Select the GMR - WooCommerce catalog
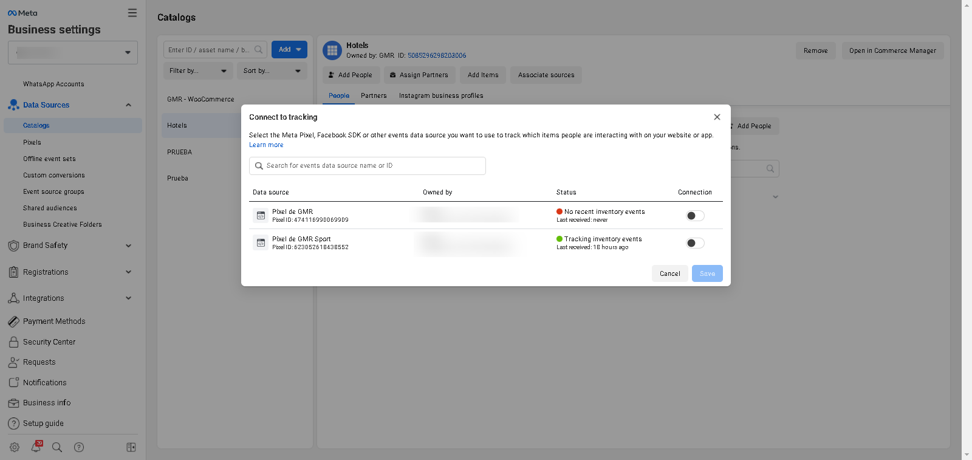The height and width of the screenshot is (460, 972). [x=200, y=99]
